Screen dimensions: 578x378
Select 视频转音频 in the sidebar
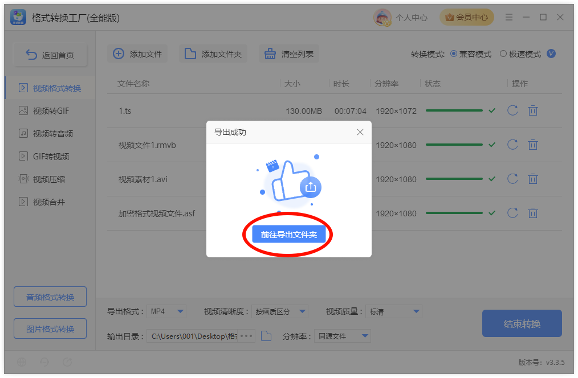tap(46, 134)
